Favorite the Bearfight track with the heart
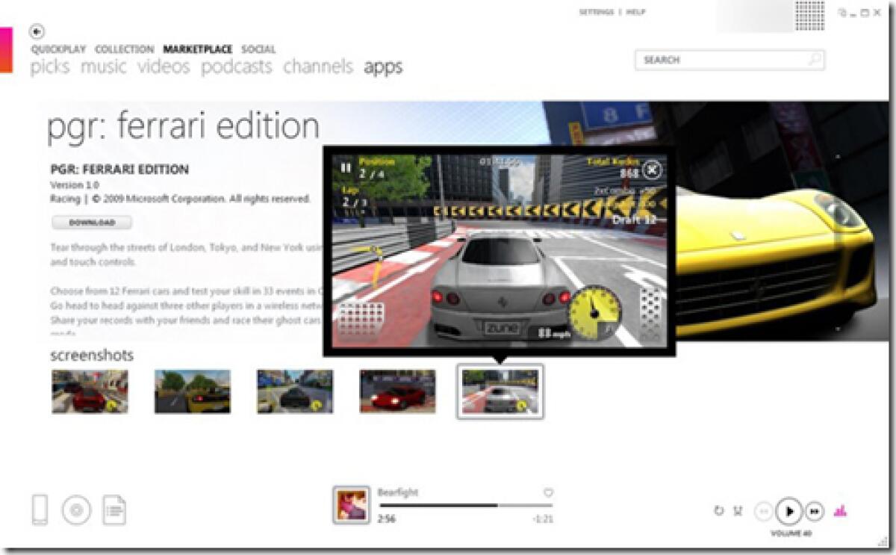This screenshot has width=896, height=555. tap(547, 493)
